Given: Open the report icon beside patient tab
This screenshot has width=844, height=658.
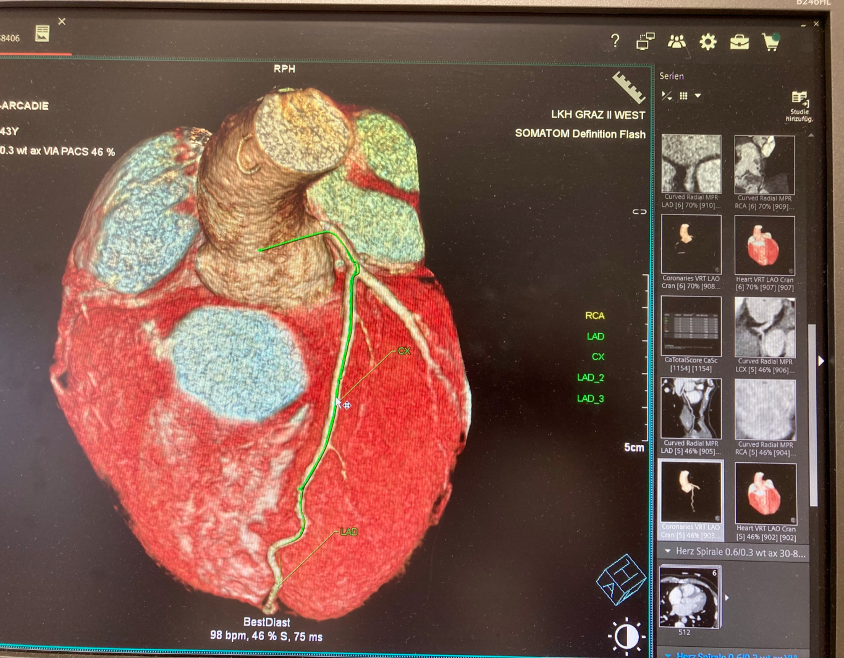Looking at the screenshot, I should click(42, 33).
